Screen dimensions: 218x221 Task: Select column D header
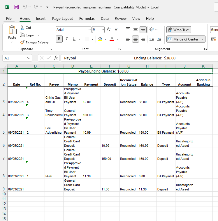[x=73, y=66]
